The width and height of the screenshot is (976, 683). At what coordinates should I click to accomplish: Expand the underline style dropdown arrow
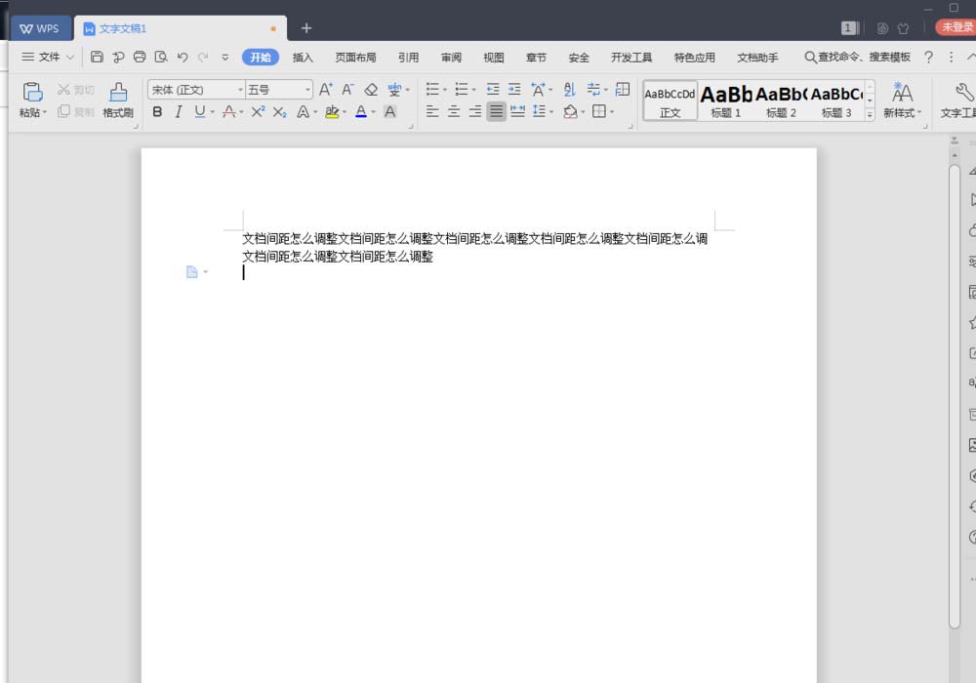(x=212, y=112)
